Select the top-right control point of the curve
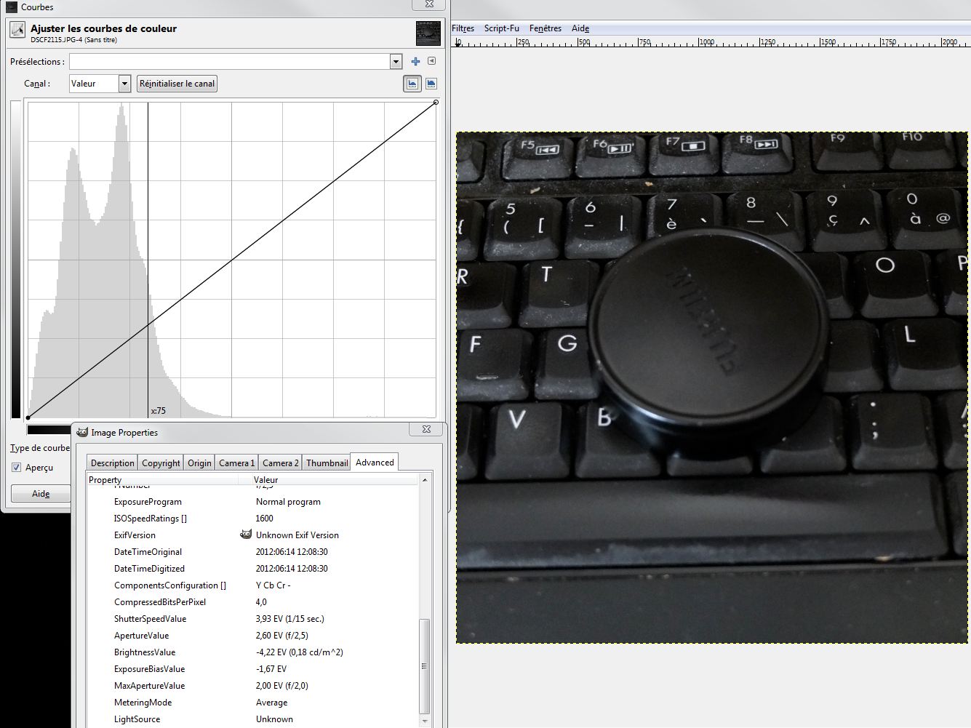Viewport: 971px width, 728px height. pos(436,103)
